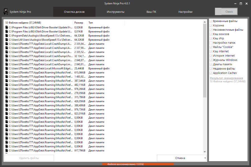Click the Отмена button

point(180,158)
